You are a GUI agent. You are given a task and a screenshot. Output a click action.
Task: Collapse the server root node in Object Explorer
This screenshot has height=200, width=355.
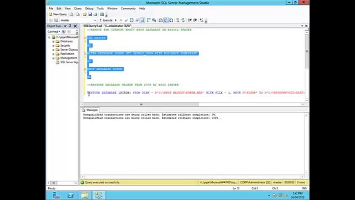point(49,37)
